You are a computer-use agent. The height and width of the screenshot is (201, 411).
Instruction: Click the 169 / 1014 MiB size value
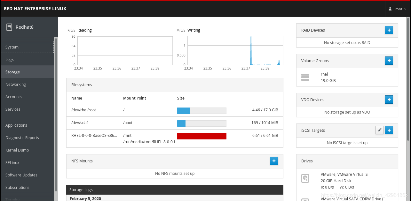(265, 123)
